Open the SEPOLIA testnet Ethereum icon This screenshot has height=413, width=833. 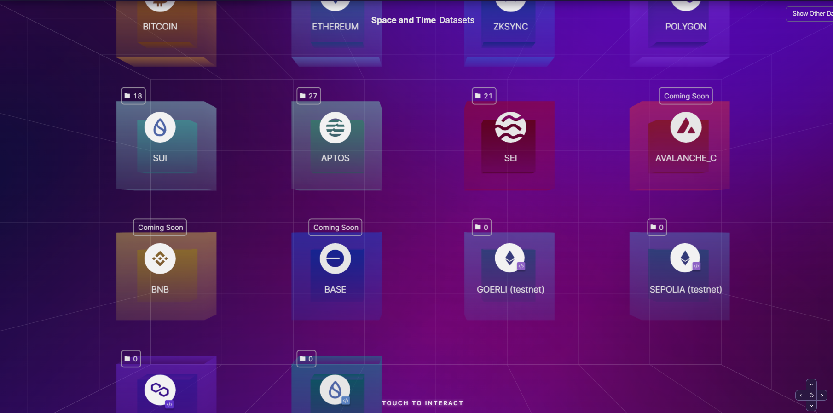click(685, 258)
